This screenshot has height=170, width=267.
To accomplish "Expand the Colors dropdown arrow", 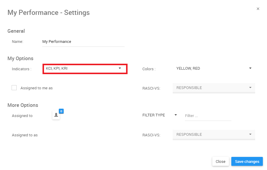I will click(x=250, y=68).
